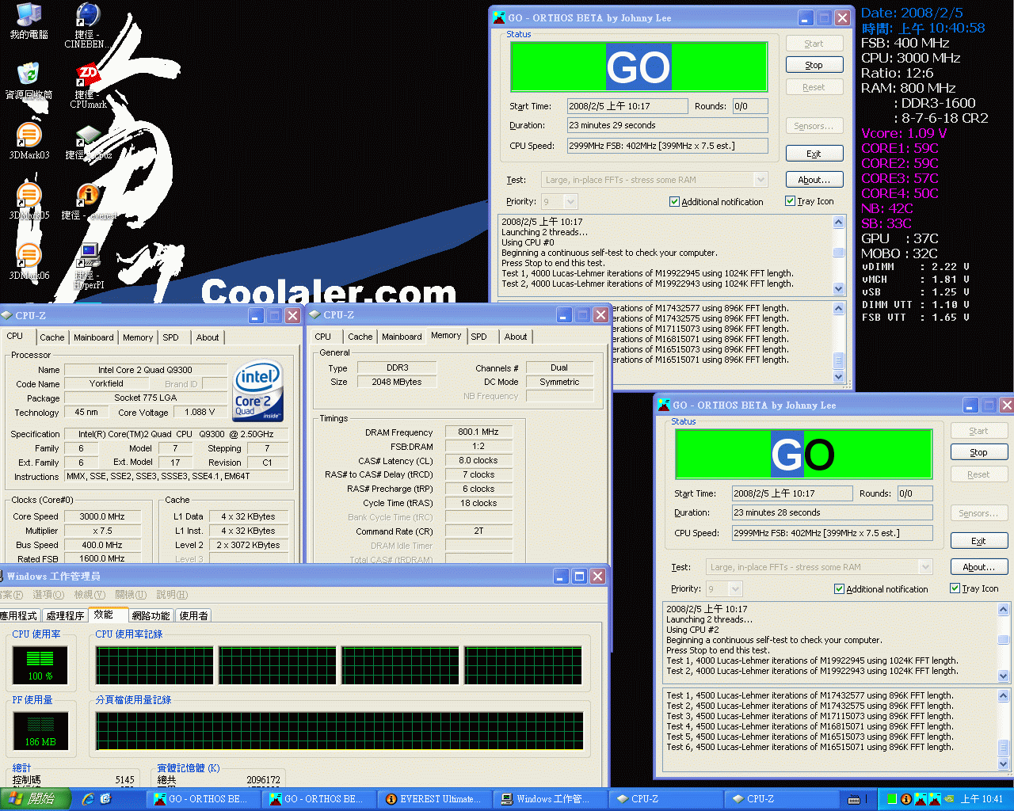1014x811 pixels.
Task: Open 應用程式 tab in Task Manager
Action: click(x=19, y=615)
